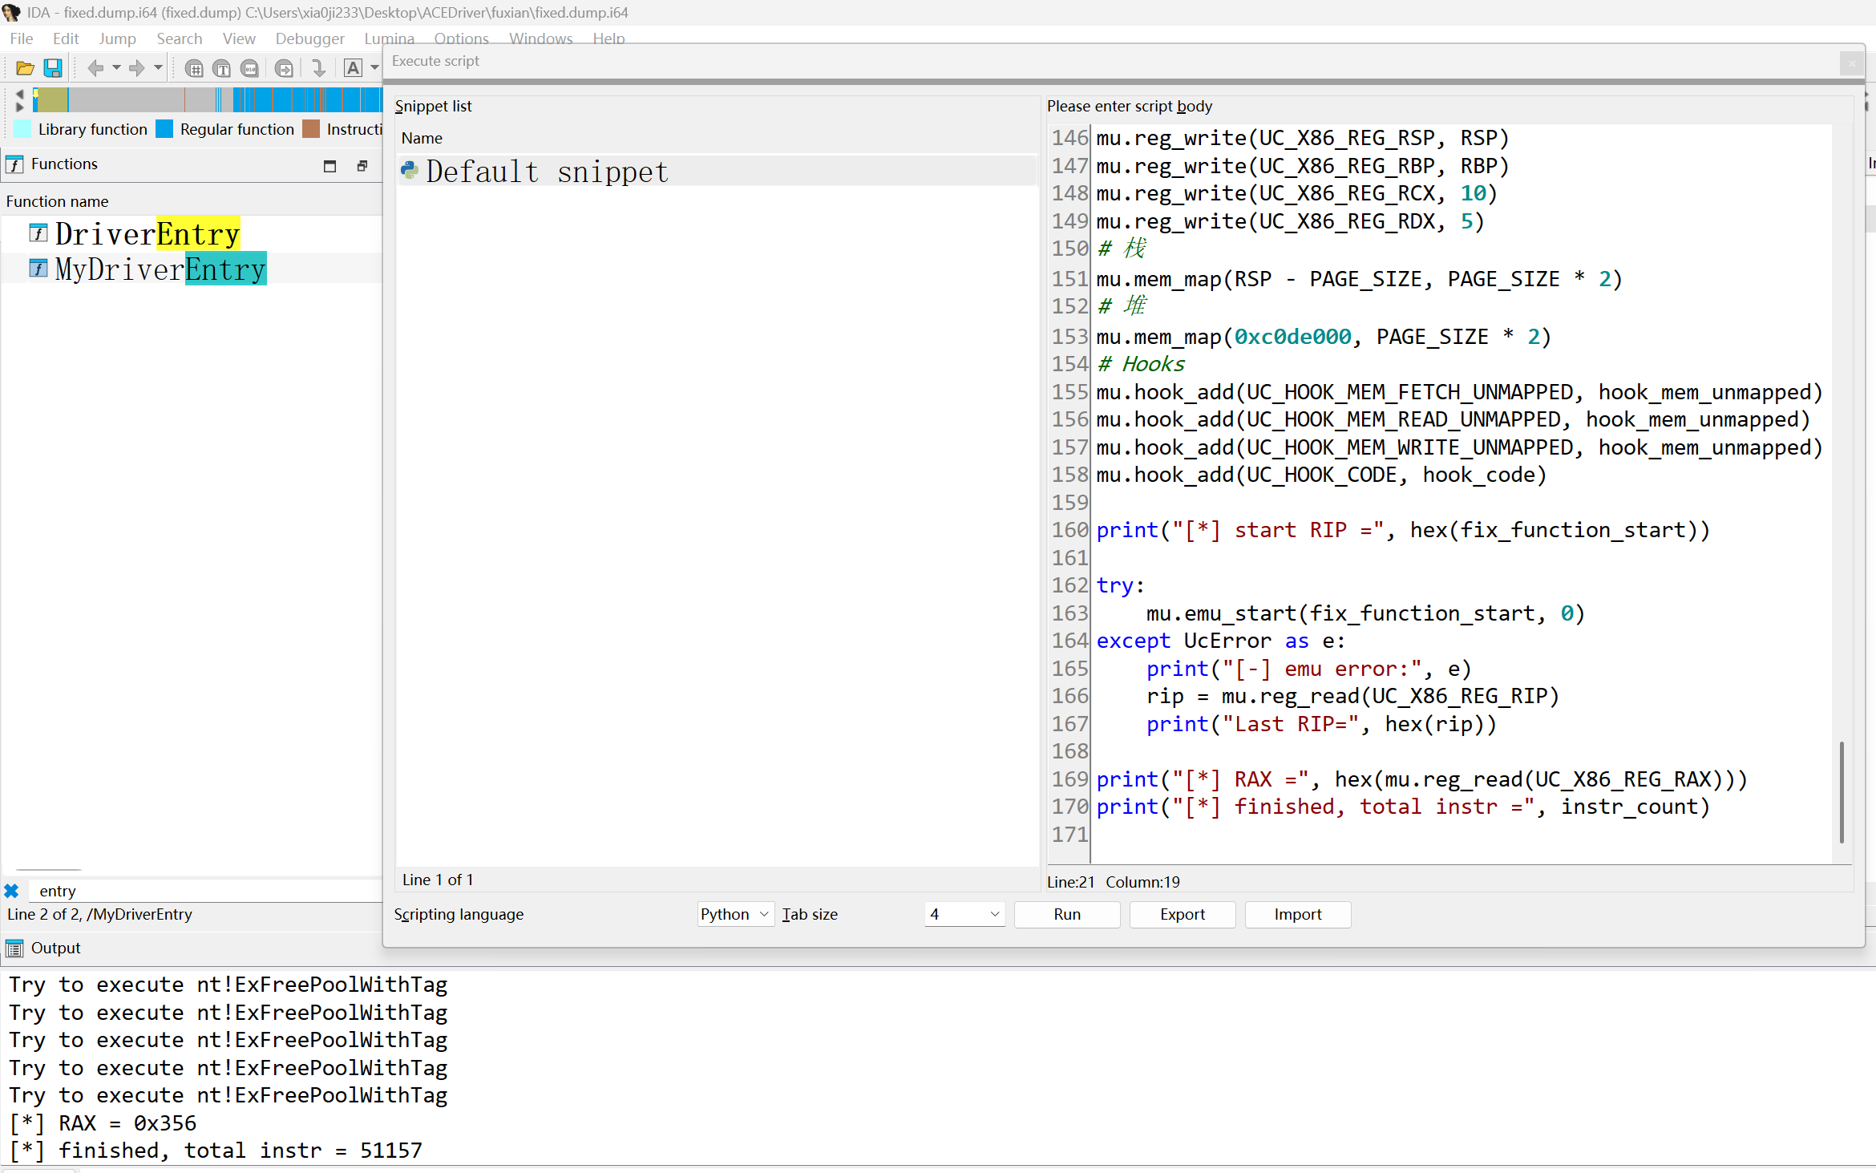Click the MyDriverEntry function icon
The width and height of the screenshot is (1876, 1173).
(x=38, y=269)
